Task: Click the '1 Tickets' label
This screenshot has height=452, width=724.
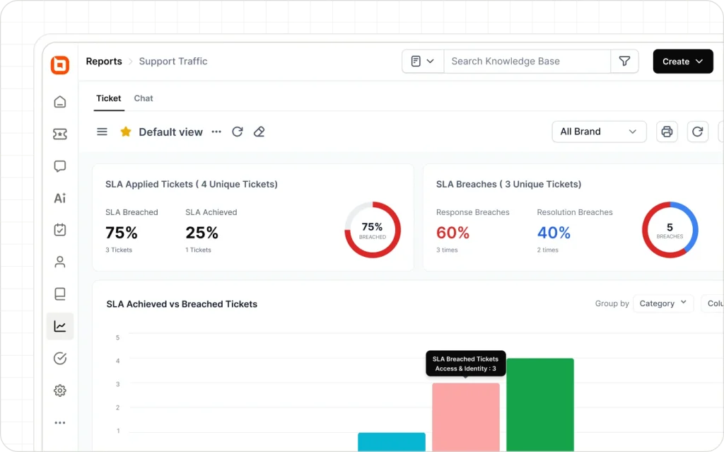Action: click(198, 250)
